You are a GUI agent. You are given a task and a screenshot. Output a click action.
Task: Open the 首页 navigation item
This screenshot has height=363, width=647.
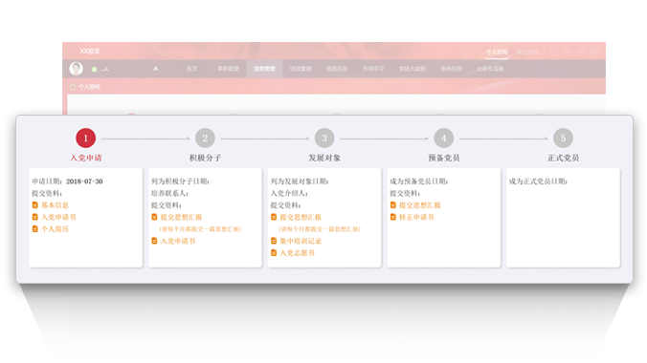click(191, 69)
